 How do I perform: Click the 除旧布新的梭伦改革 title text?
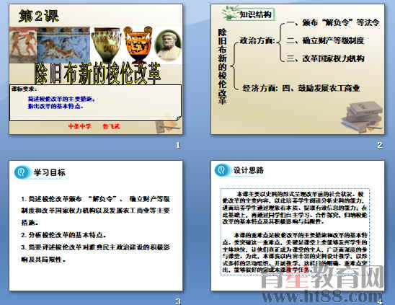(x=97, y=73)
